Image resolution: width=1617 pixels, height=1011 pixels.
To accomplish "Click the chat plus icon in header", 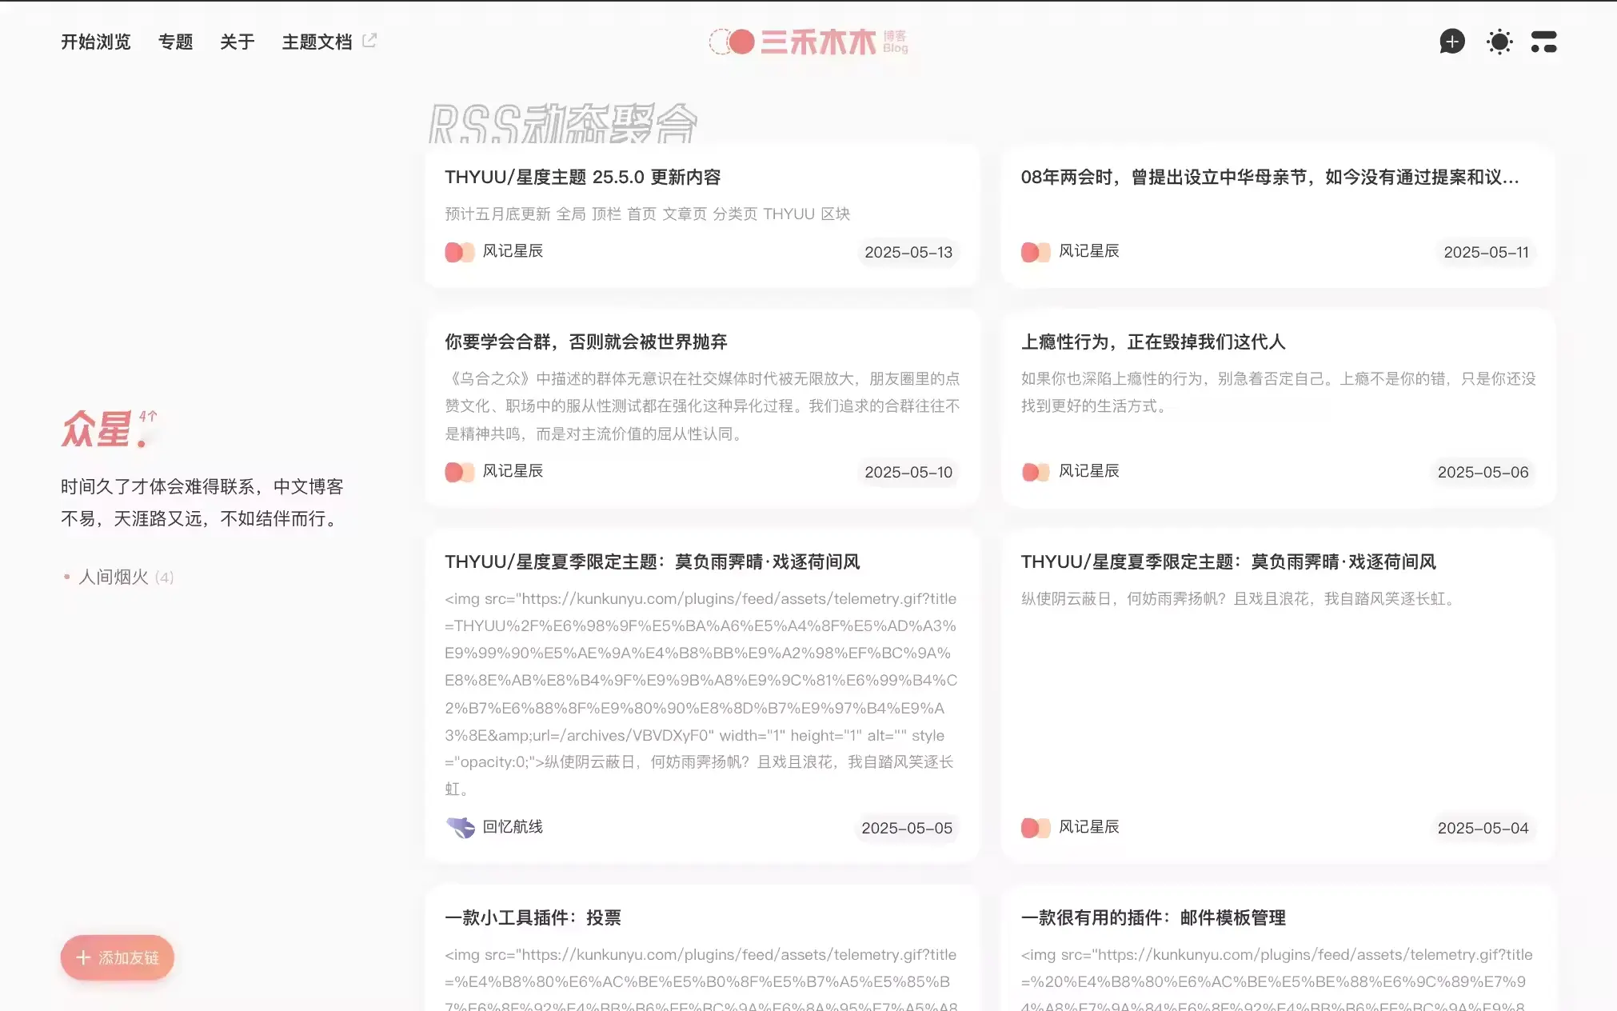I will tap(1451, 42).
